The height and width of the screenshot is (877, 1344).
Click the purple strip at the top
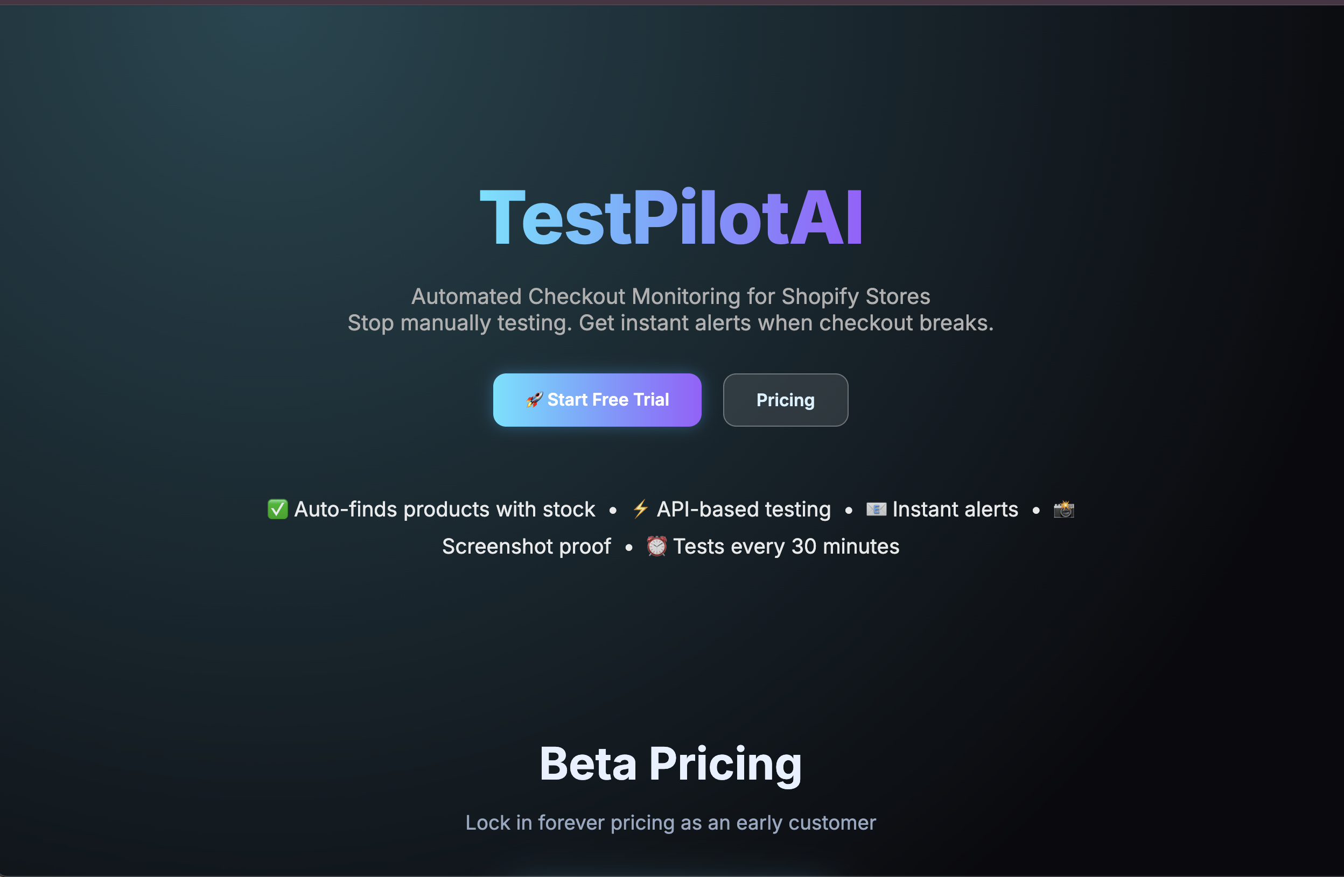[672, 3]
